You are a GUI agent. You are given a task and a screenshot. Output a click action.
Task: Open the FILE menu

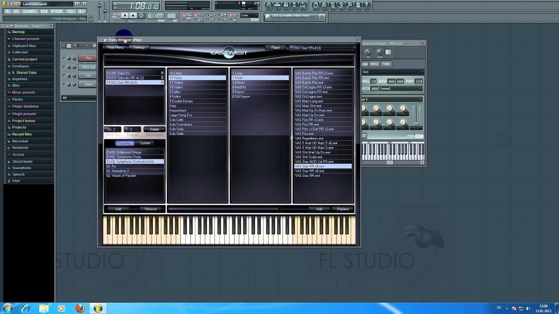(x=8, y=11)
